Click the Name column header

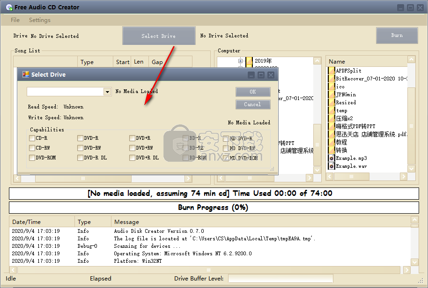[x=367, y=62]
